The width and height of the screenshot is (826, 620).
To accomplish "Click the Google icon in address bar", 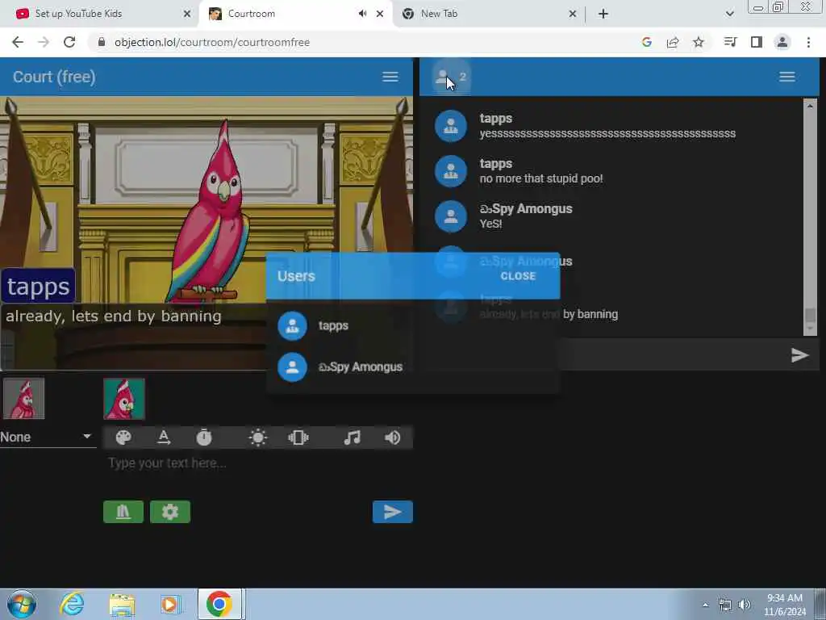I will pyautogui.click(x=647, y=42).
